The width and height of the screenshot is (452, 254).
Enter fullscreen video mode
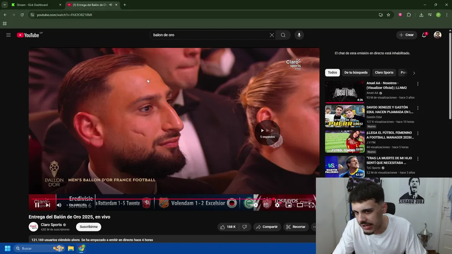tap(311, 205)
